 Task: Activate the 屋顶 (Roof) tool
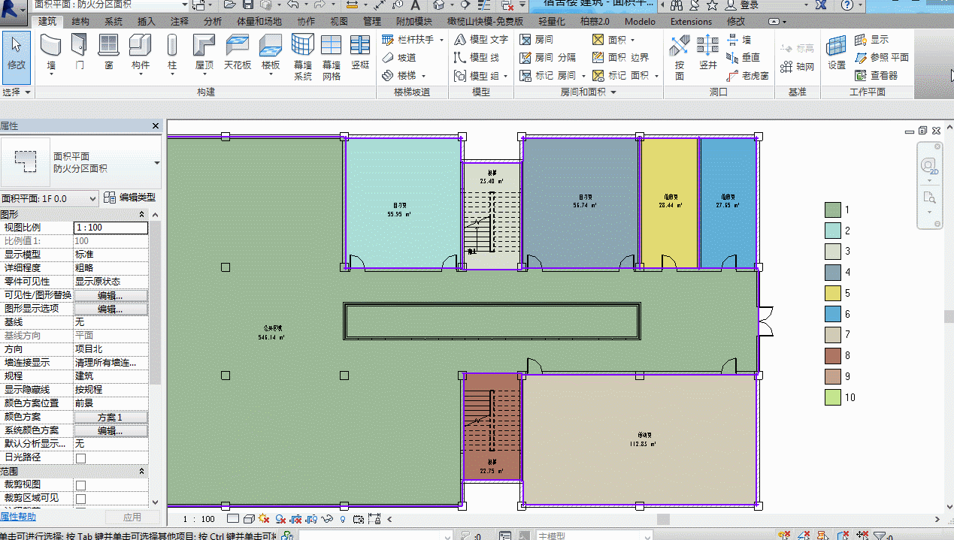coord(204,53)
